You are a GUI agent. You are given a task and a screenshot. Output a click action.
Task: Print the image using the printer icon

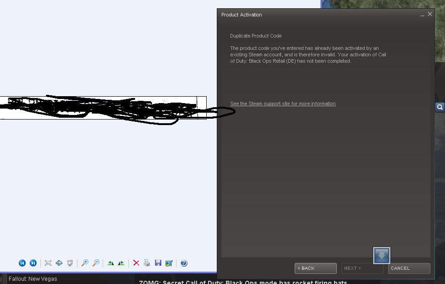[x=147, y=263]
